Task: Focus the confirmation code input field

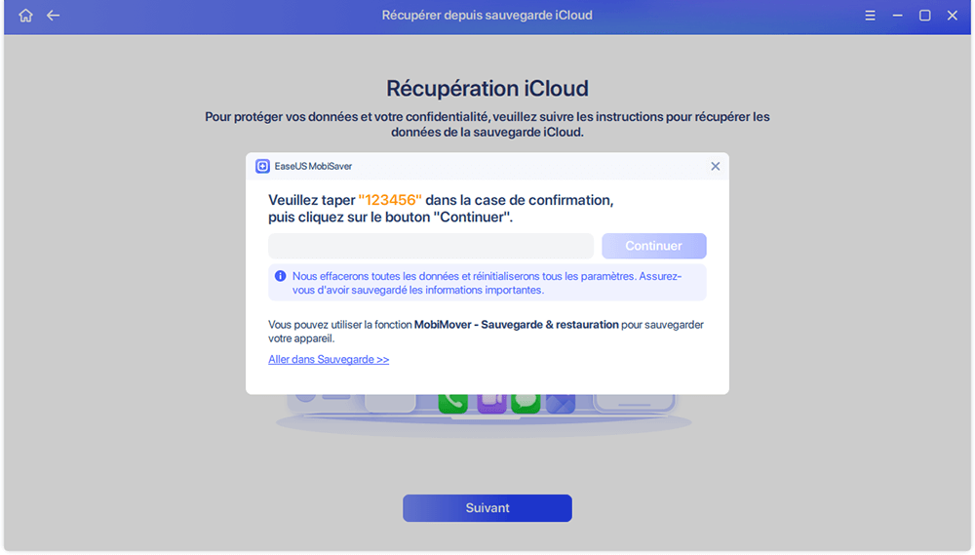Action: [x=430, y=246]
